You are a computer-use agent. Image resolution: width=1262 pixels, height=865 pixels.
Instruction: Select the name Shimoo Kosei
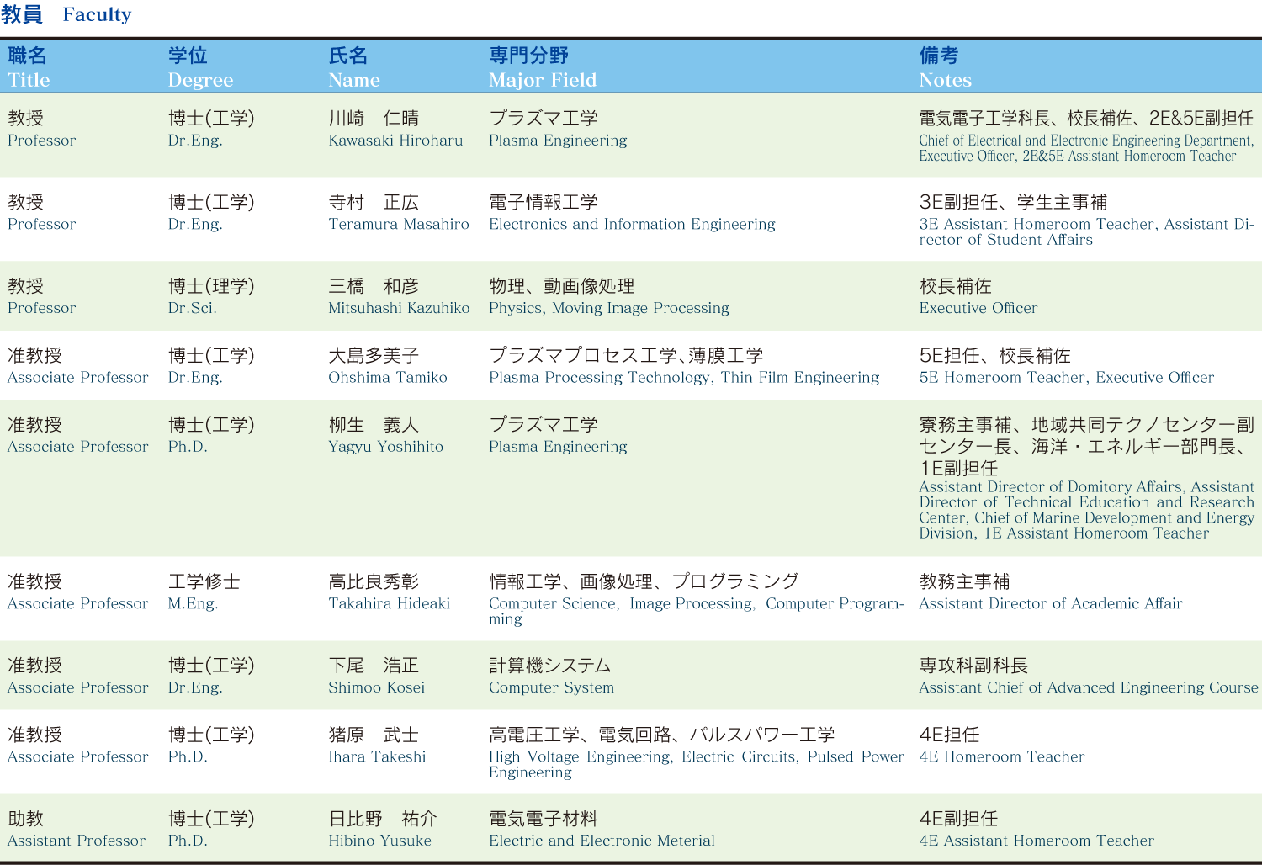tap(376, 688)
